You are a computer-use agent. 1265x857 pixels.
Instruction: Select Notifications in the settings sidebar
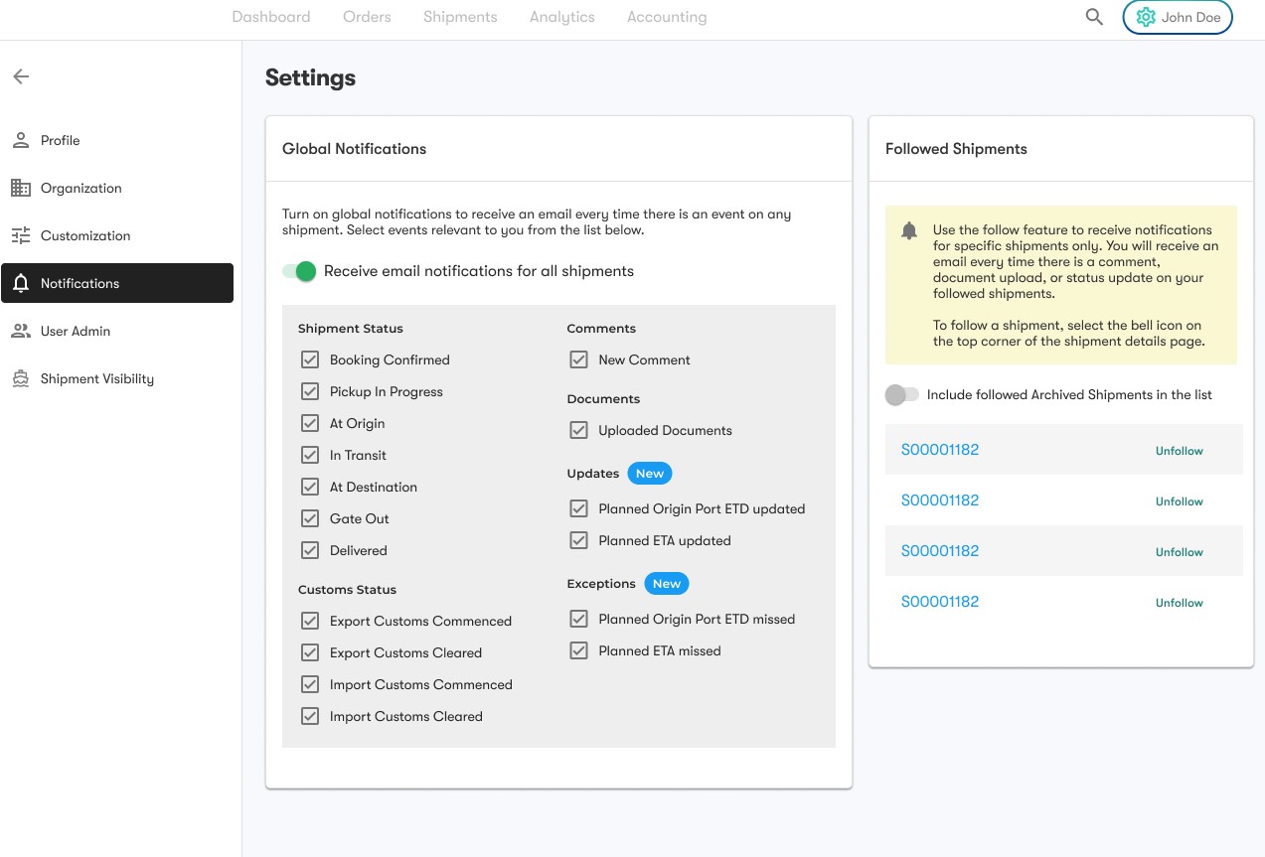[x=117, y=283]
